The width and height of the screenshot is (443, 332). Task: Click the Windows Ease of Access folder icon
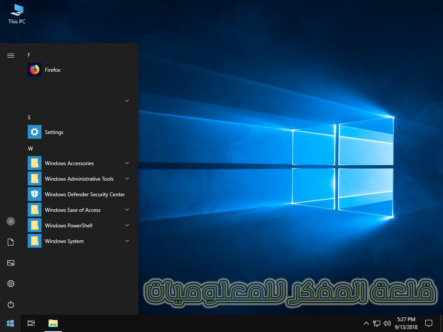coord(35,210)
